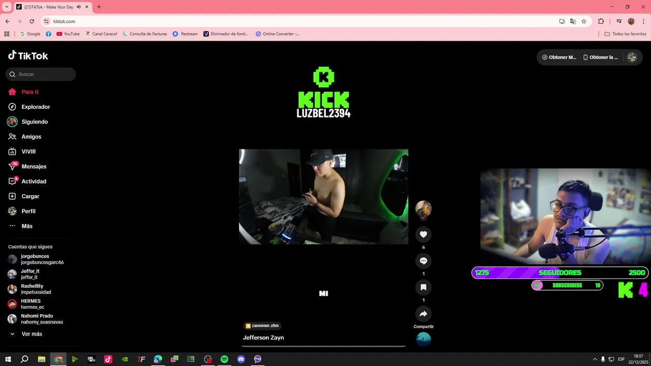Open 'Consulta de Facturas' bookmark
This screenshot has height=366, width=651.
[x=145, y=34]
